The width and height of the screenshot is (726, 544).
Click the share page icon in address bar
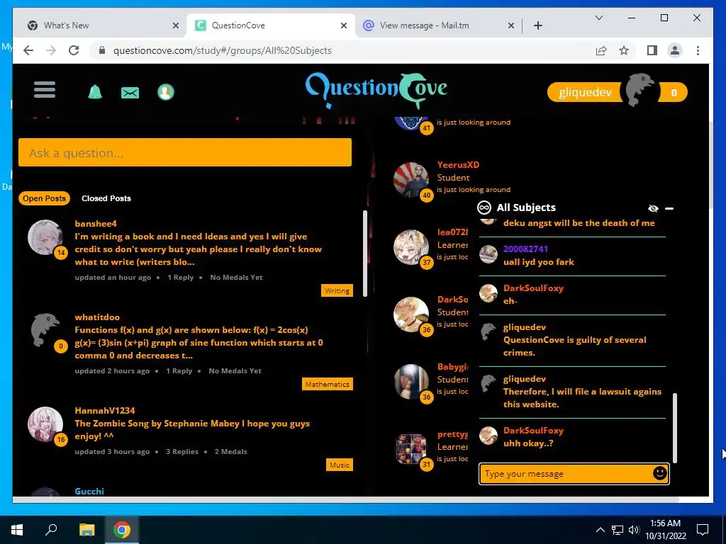[x=601, y=50]
